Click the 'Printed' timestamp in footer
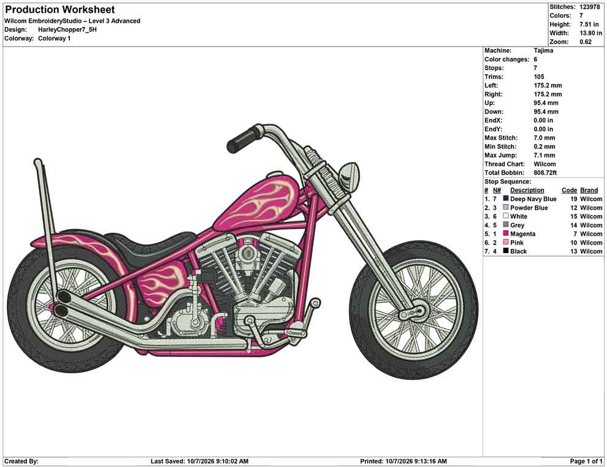The height and width of the screenshot is (467, 607). click(403, 461)
